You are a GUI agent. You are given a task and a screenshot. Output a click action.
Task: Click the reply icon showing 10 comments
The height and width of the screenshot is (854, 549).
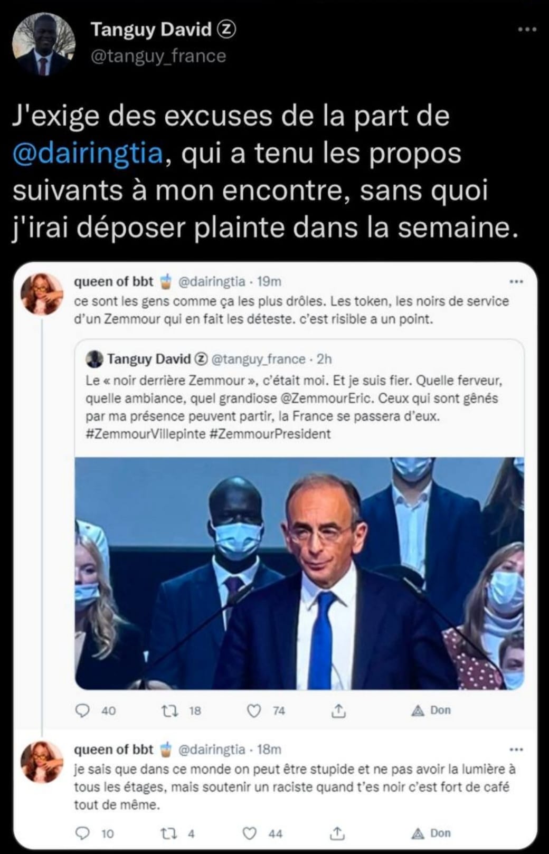click(x=83, y=833)
